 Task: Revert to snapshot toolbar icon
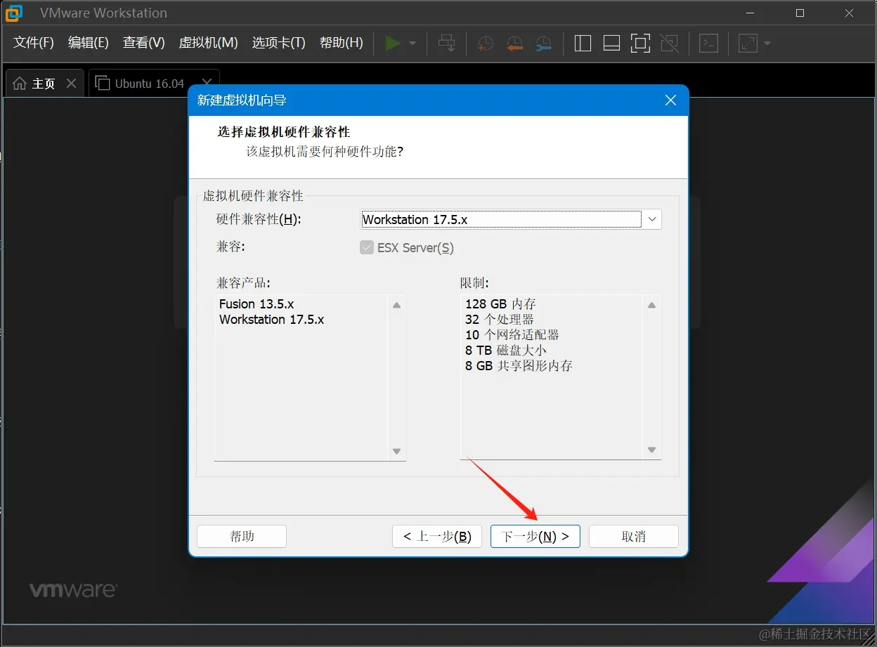click(x=514, y=44)
